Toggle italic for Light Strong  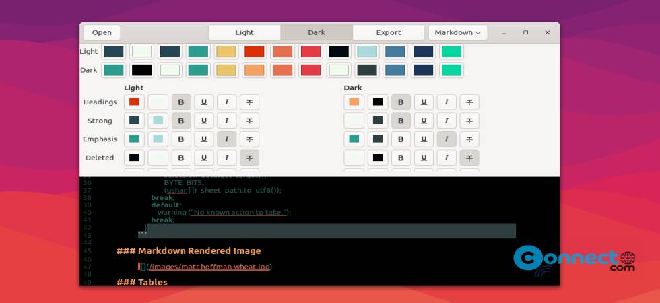pos(226,121)
